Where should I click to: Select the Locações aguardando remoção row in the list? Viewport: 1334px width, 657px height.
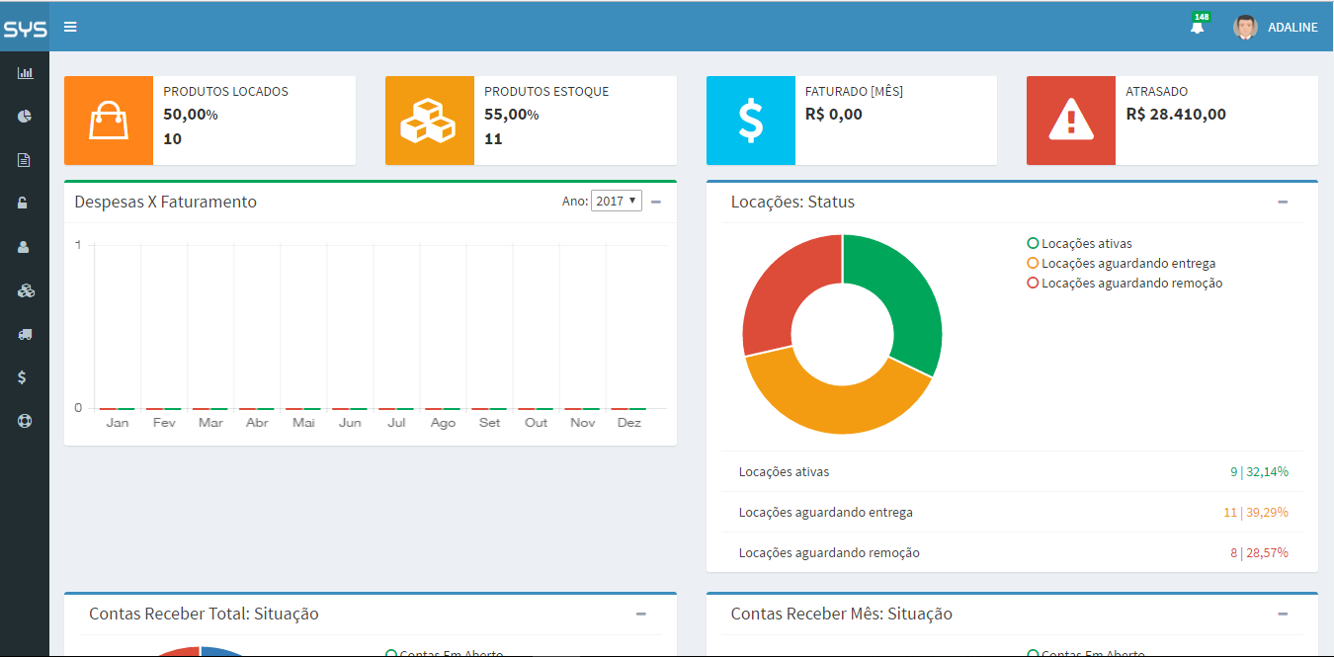click(1013, 552)
